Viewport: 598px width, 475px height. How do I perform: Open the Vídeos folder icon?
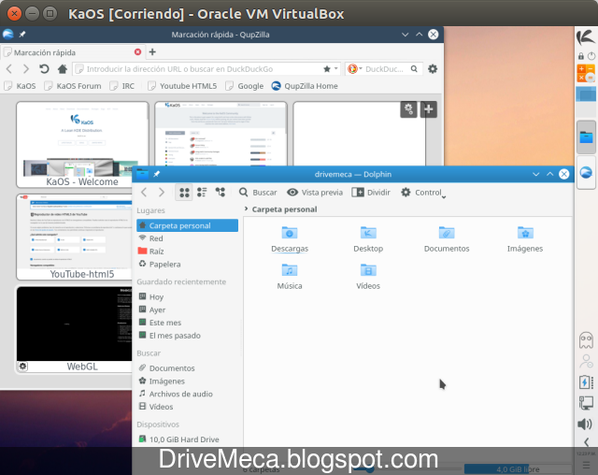368,277
